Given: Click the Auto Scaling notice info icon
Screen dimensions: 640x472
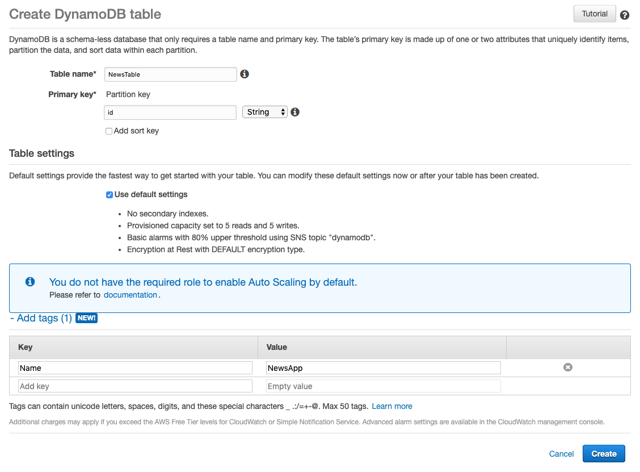Looking at the screenshot, I should click(30, 282).
